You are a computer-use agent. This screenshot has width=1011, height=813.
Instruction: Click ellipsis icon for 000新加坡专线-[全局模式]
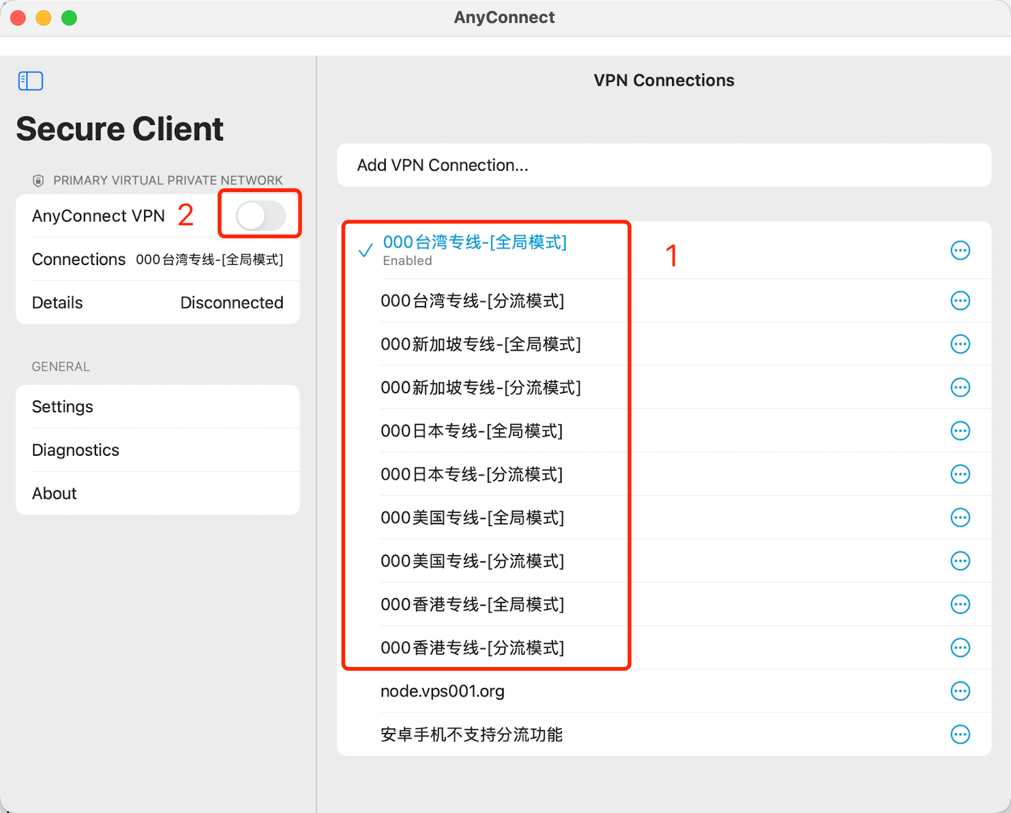coord(960,344)
